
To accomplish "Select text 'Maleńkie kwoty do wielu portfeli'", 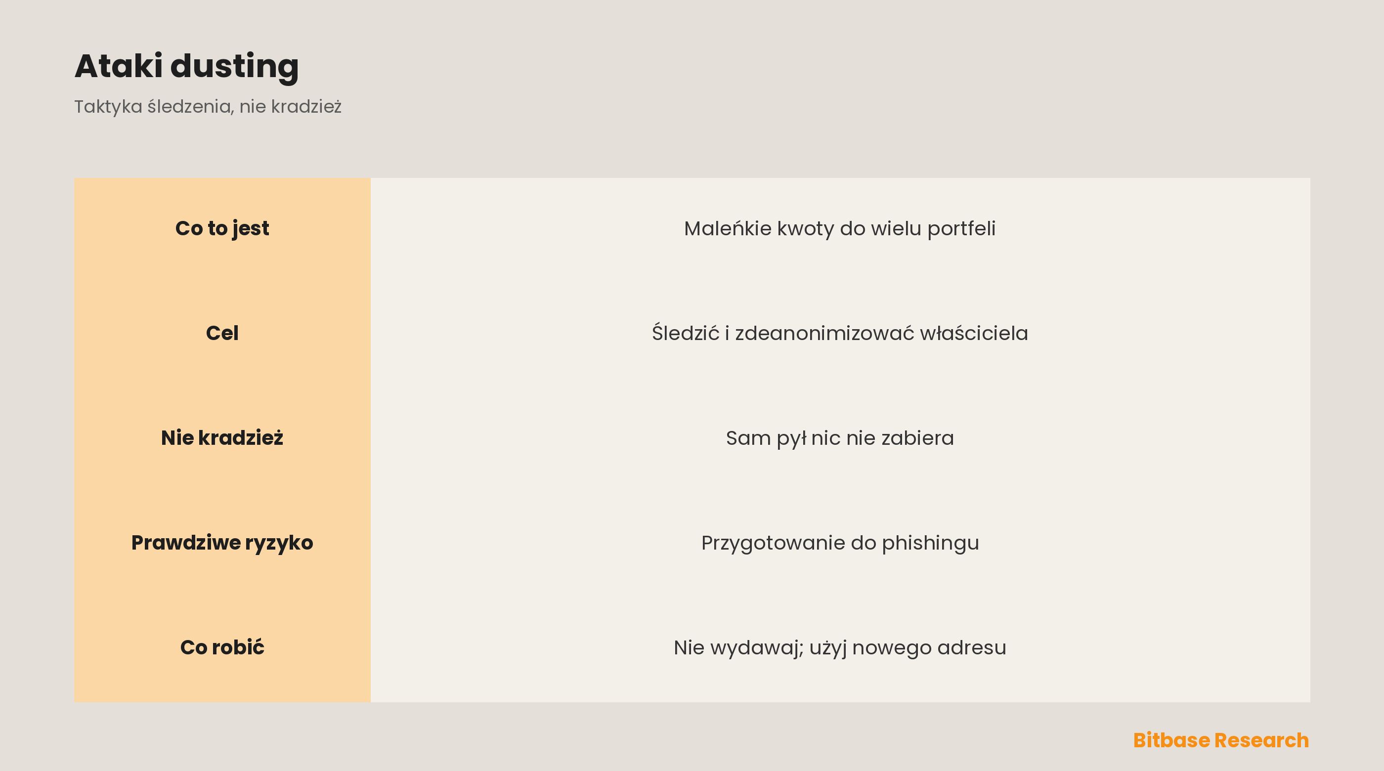I will coord(840,229).
